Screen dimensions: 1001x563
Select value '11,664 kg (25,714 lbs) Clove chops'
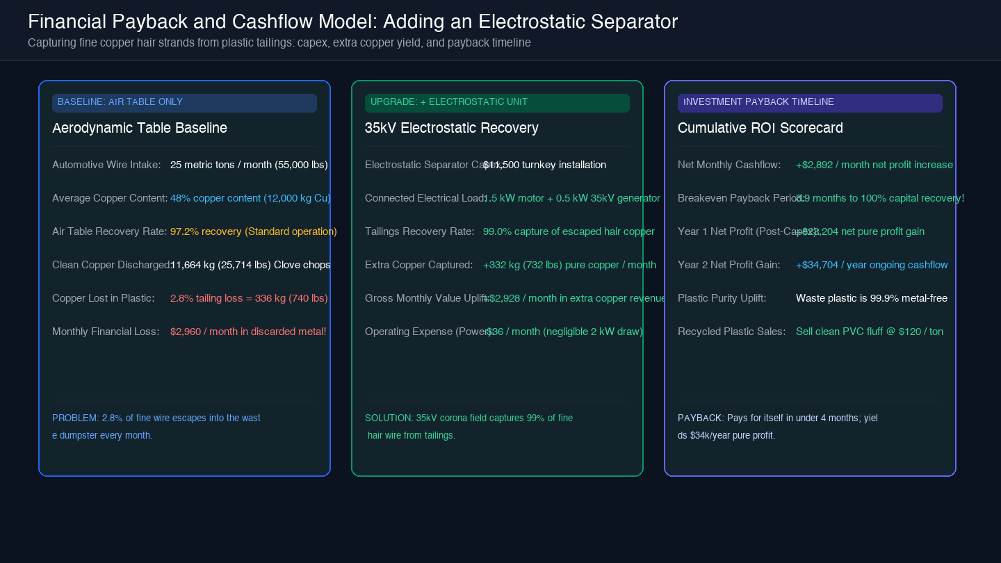[x=250, y=265]
